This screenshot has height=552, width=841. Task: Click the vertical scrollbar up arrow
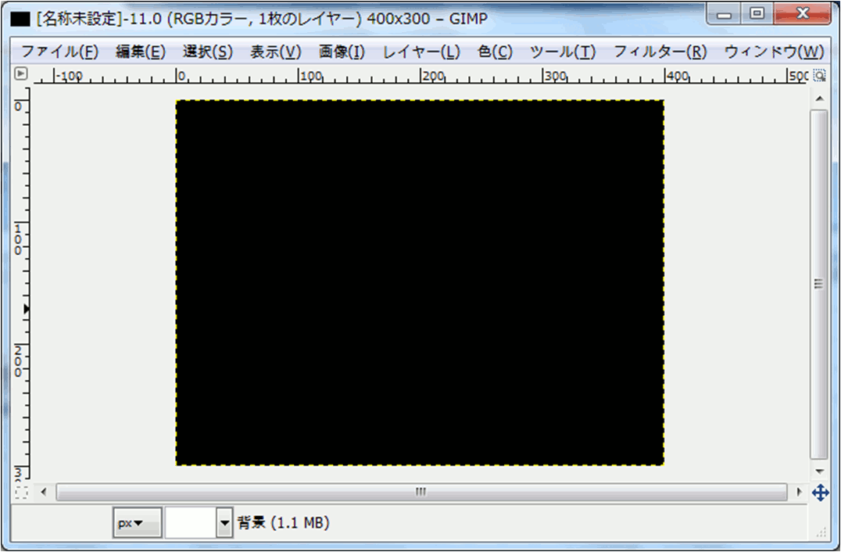[819, 99]
